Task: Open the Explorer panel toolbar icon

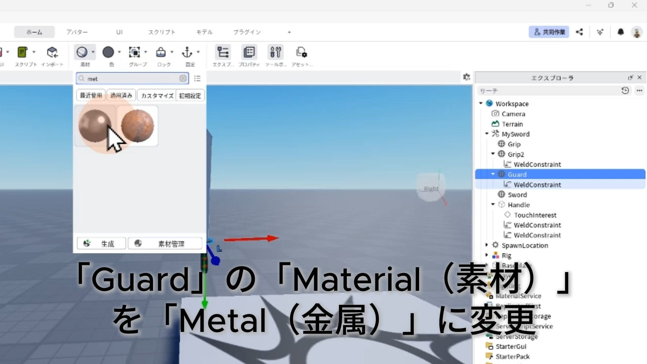Action: [x=223, y=53]
